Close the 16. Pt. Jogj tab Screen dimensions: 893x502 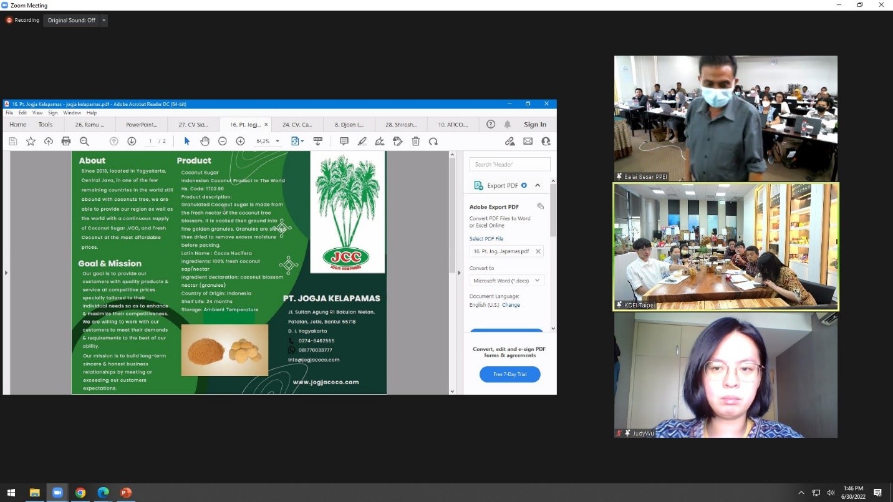[x=266, y=125]
